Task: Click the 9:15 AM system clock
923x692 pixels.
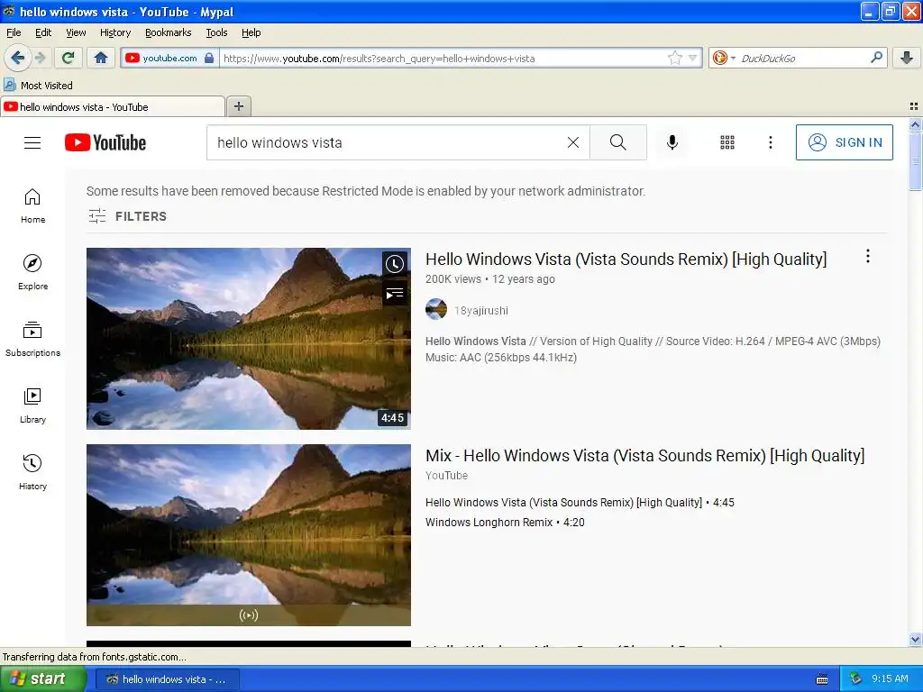Action: [x=890, y=678]
